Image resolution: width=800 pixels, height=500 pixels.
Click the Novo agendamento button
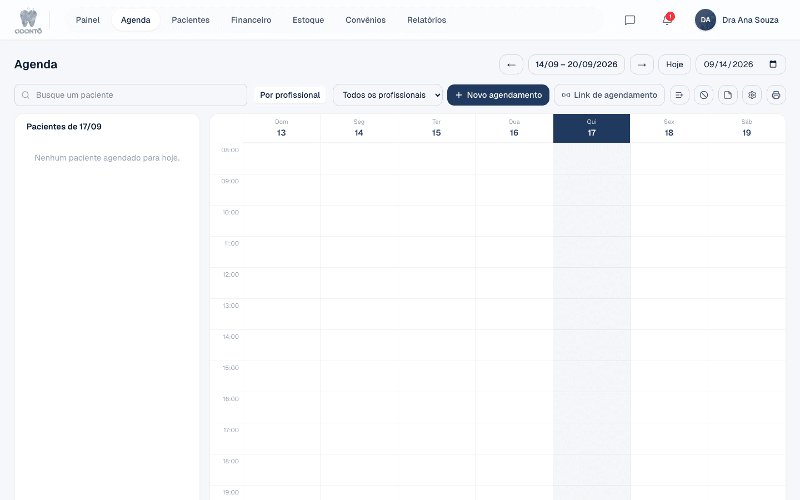click(x=498, y=95)
